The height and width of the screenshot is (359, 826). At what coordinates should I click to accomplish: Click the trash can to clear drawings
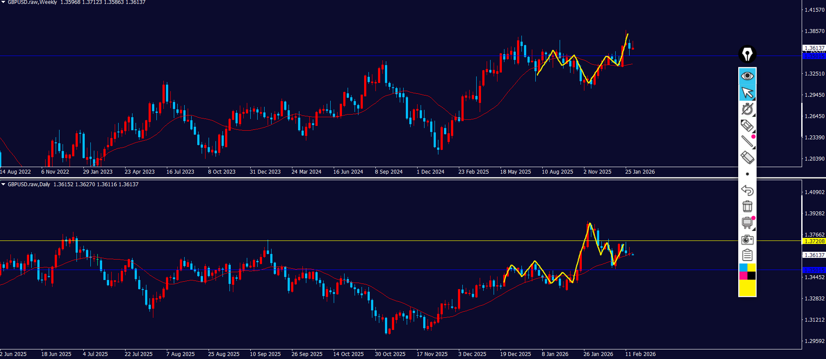[747, 206]
